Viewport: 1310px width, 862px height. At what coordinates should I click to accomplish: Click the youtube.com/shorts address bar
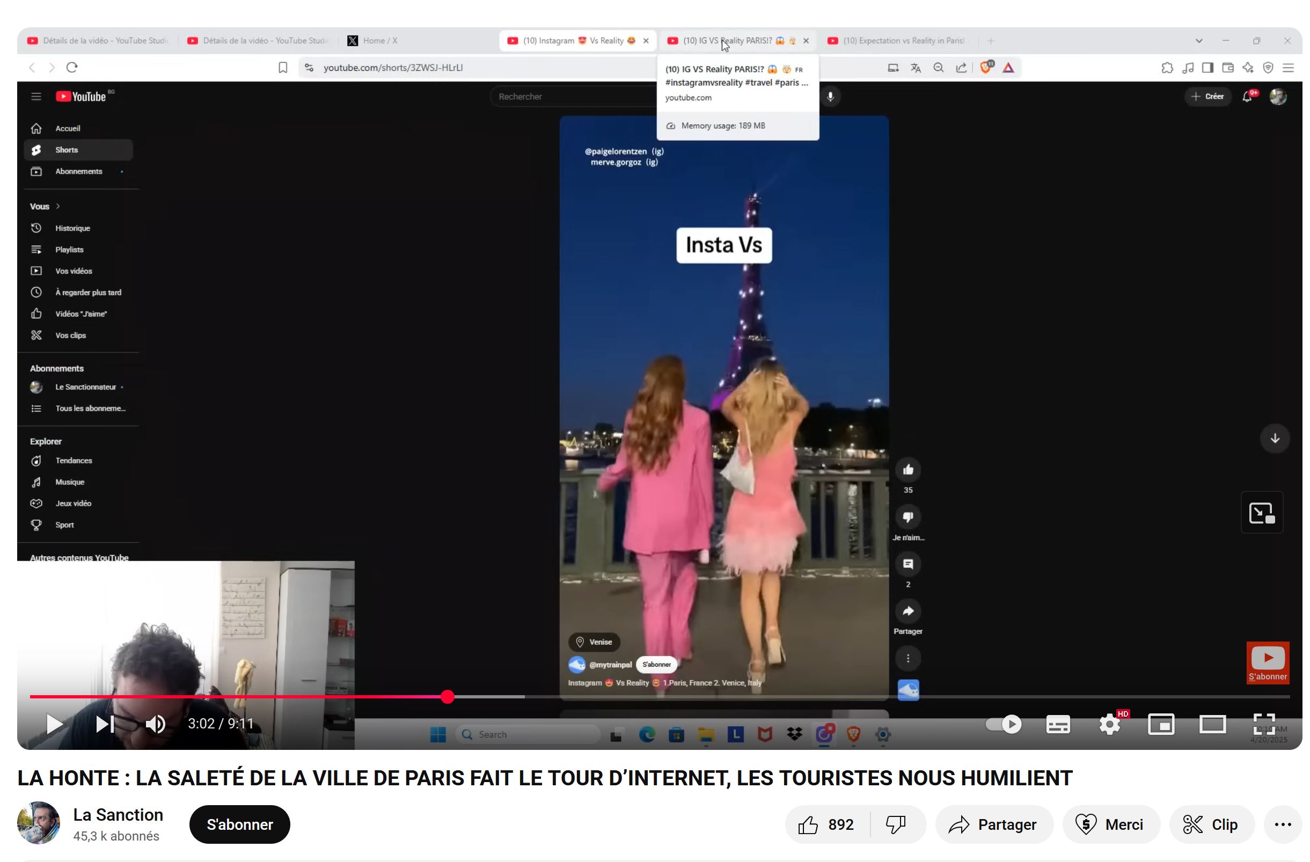pyautogui.click(x=393, y=68)
